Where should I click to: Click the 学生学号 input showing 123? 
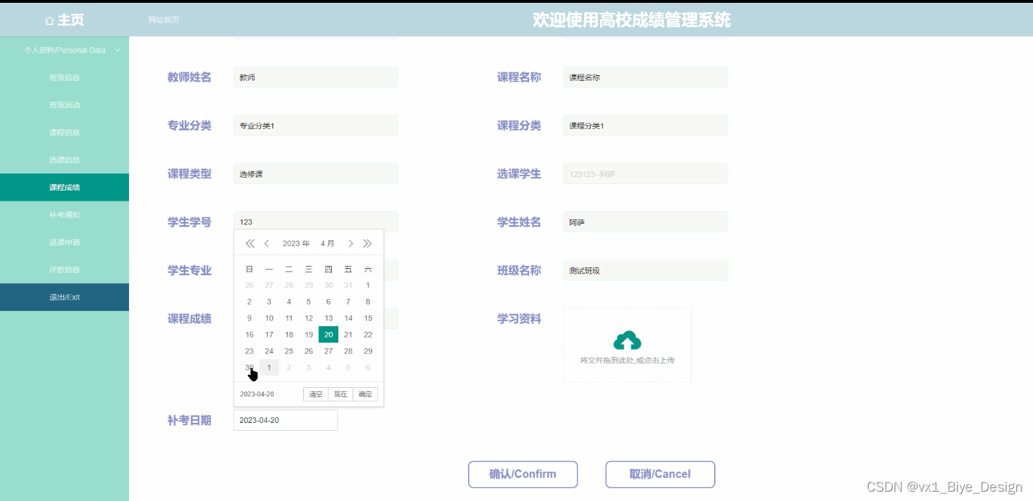coord(315,221)
